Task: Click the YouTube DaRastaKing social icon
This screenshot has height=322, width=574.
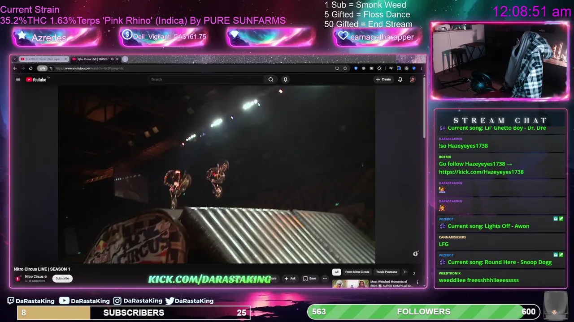Action: click(x=64, y=301)
